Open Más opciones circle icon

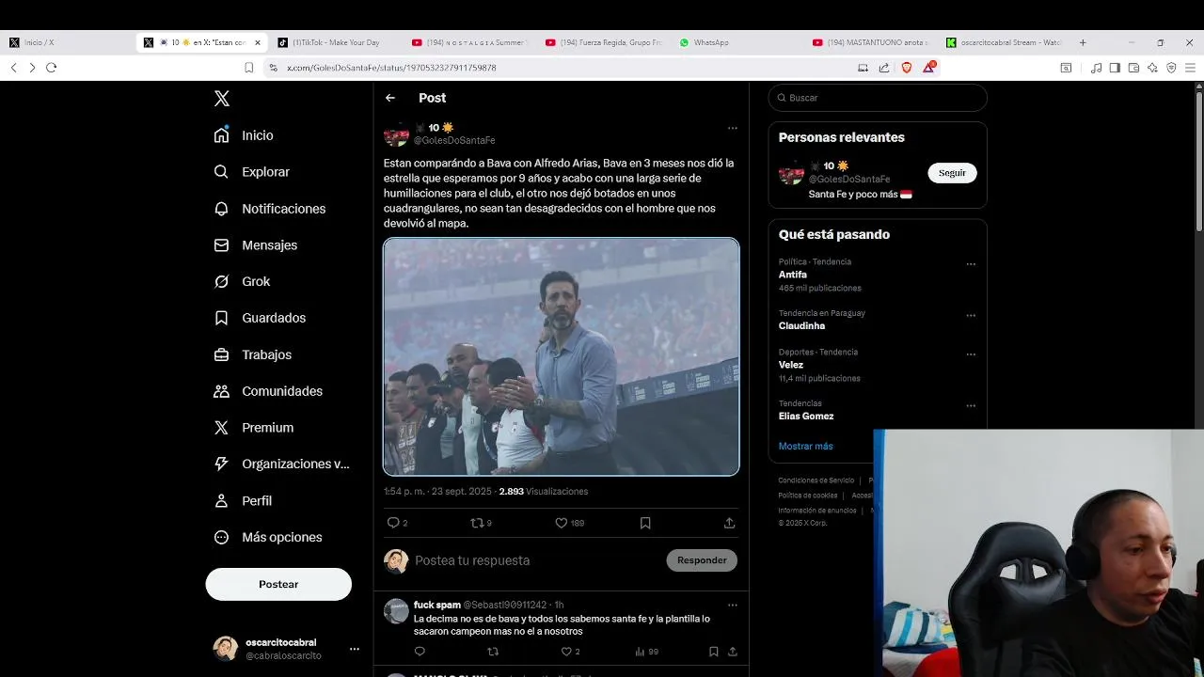(x=221, y=538)
